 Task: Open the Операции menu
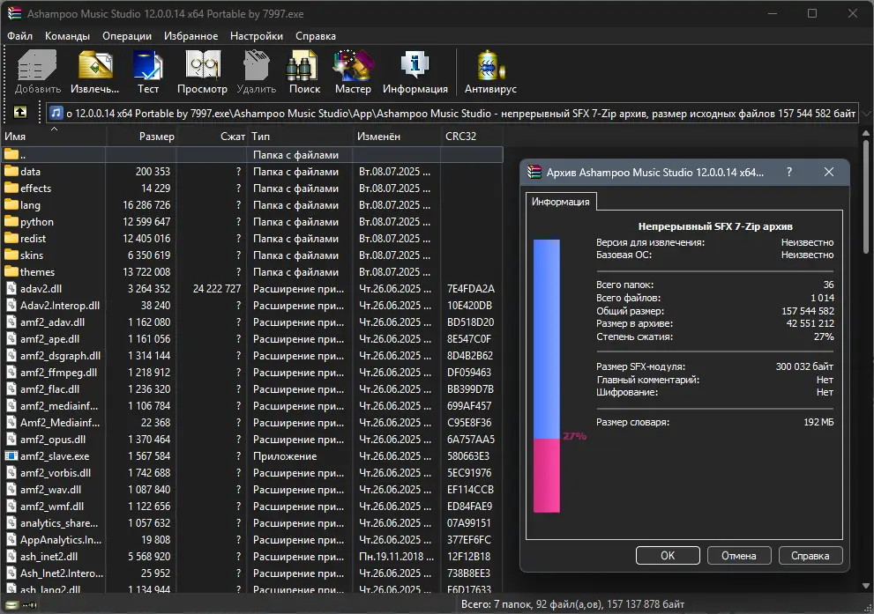126,36
